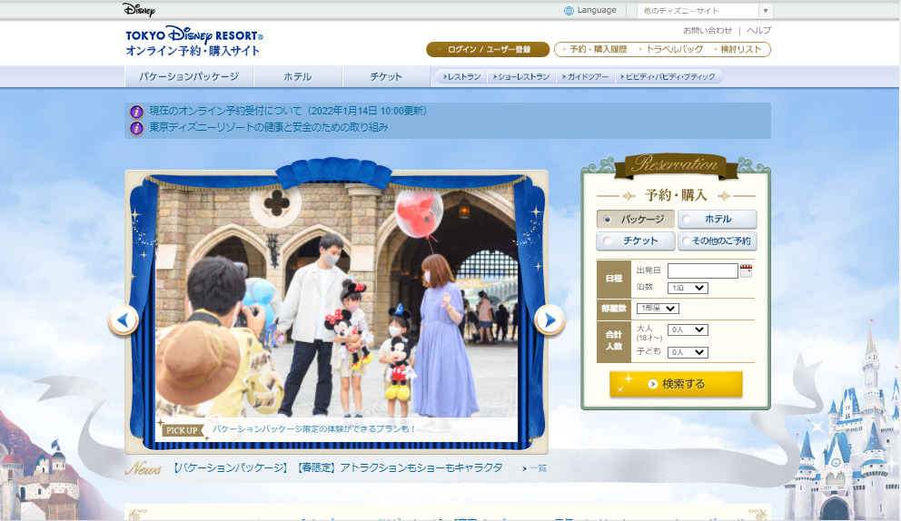Click the next slide arrow on the carousel
Viewport: 901px width, 521px height.
[x=550, y=320]
